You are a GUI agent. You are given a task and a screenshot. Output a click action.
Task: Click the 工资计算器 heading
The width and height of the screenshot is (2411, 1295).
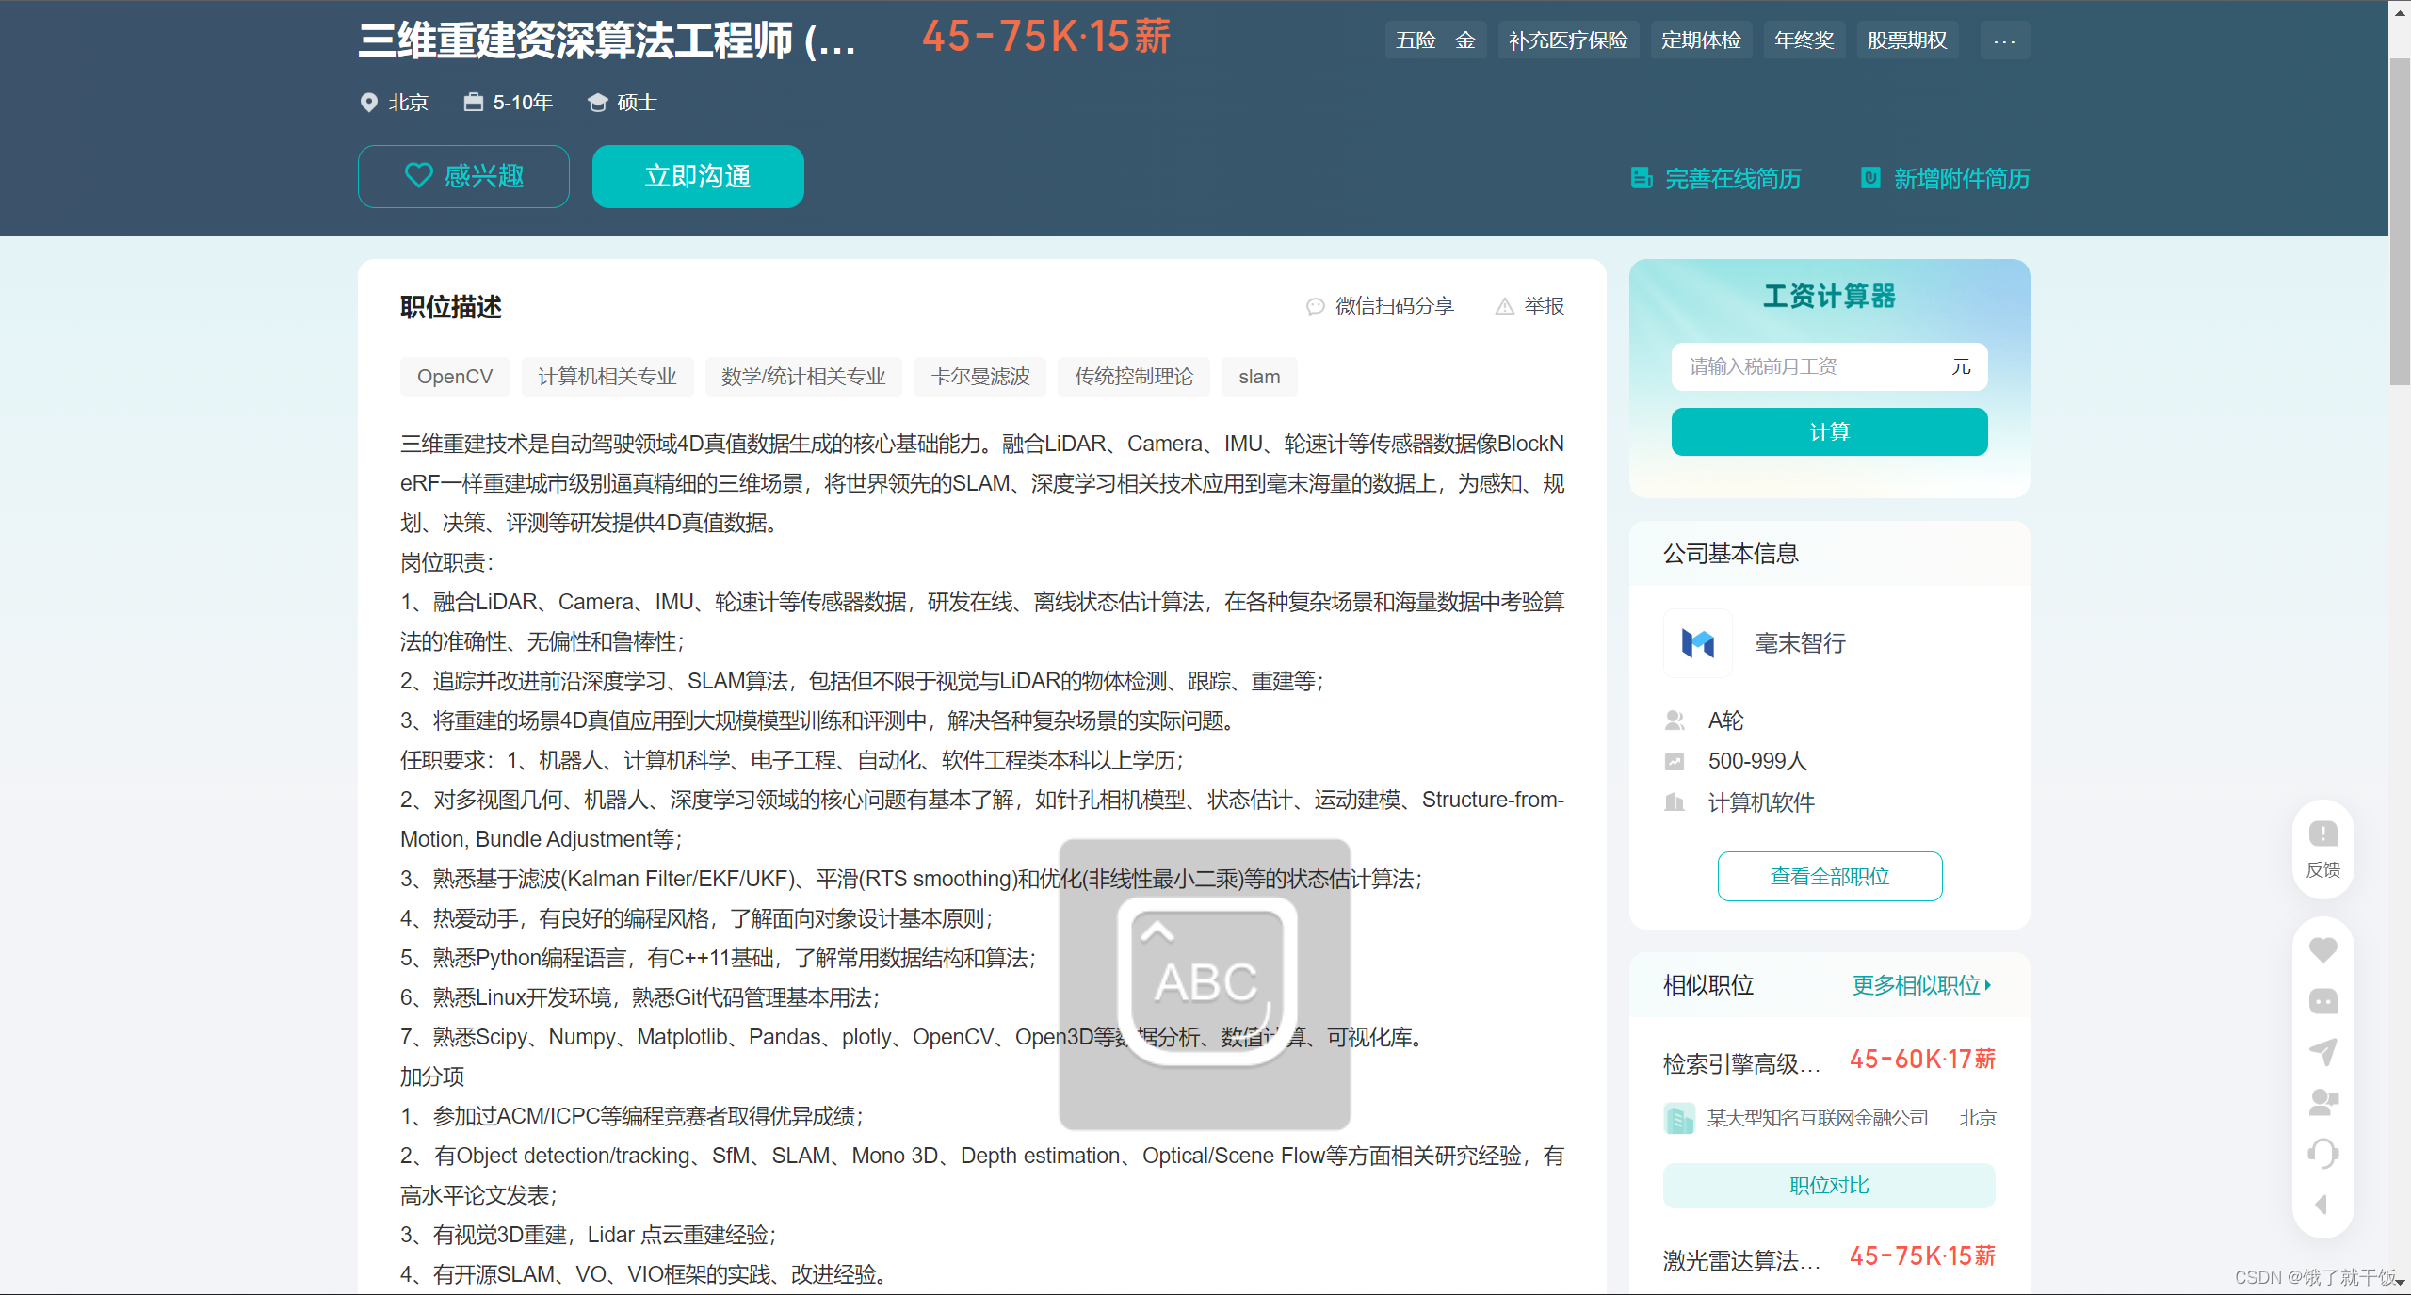point(1829,297)
